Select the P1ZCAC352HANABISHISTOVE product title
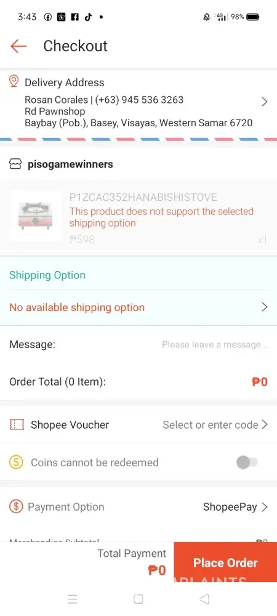This screenshot has height=616, width=277. (143, 197)
